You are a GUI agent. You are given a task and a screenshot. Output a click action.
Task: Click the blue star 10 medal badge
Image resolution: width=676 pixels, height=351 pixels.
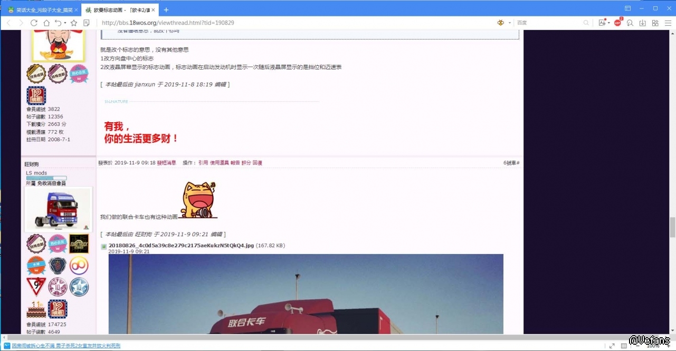(79, 287)
